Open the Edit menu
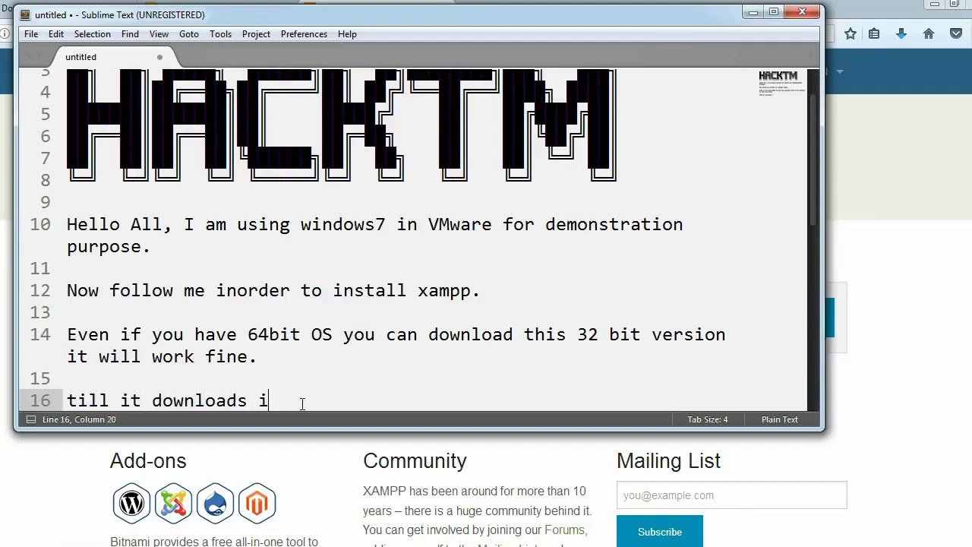This screenshot has height=547, width=972. tap(56, 34)
